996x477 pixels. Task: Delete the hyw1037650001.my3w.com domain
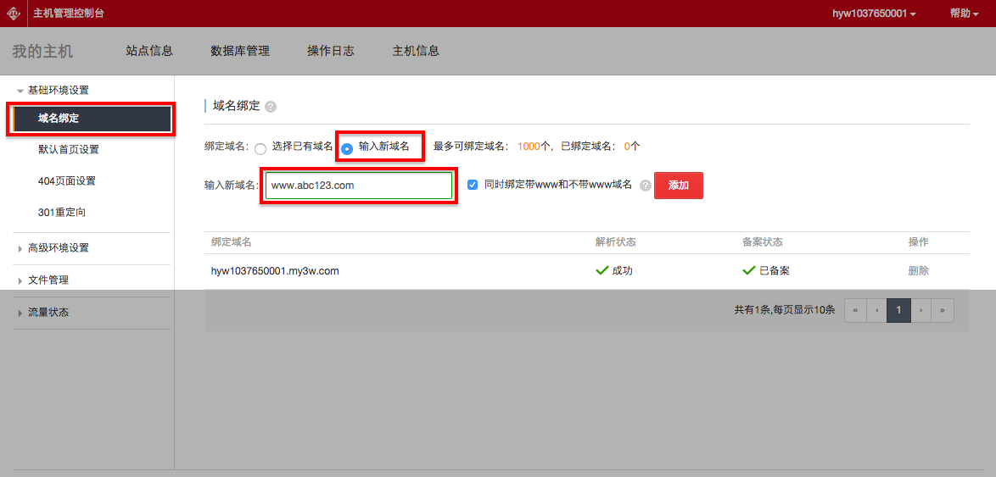pos(918,271)
